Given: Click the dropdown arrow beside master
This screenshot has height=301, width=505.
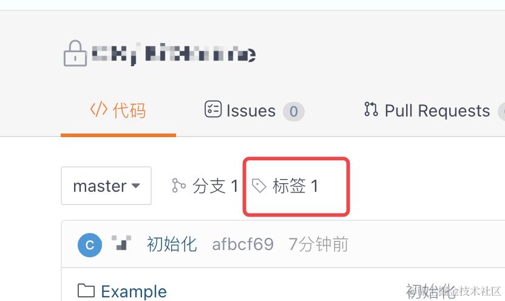Looking at the screenshot, I should (x=136, y=186).
